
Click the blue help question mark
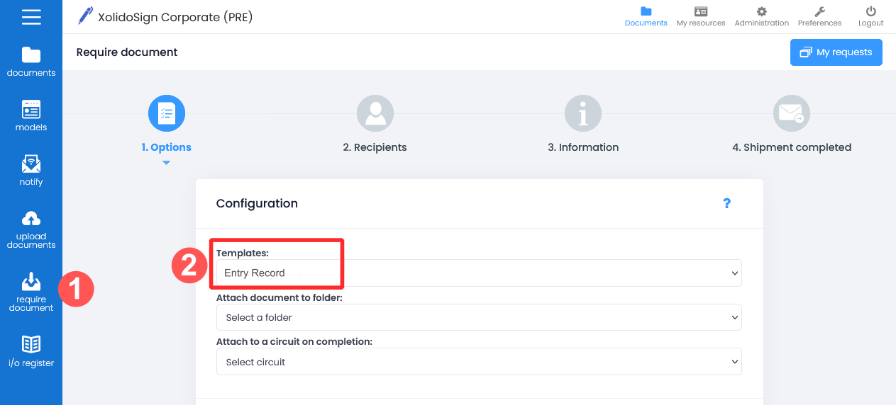click(x=726, y=203)
